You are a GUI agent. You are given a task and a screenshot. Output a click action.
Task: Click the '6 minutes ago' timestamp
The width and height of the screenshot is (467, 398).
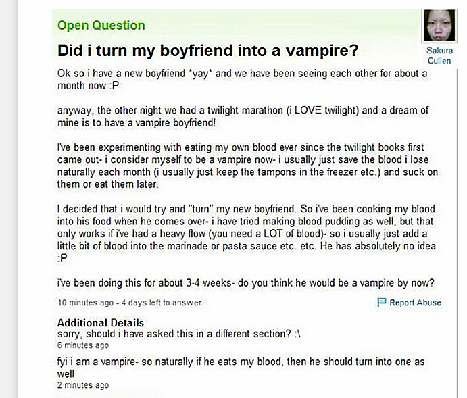pyautogui.click(x=83, y=345)
